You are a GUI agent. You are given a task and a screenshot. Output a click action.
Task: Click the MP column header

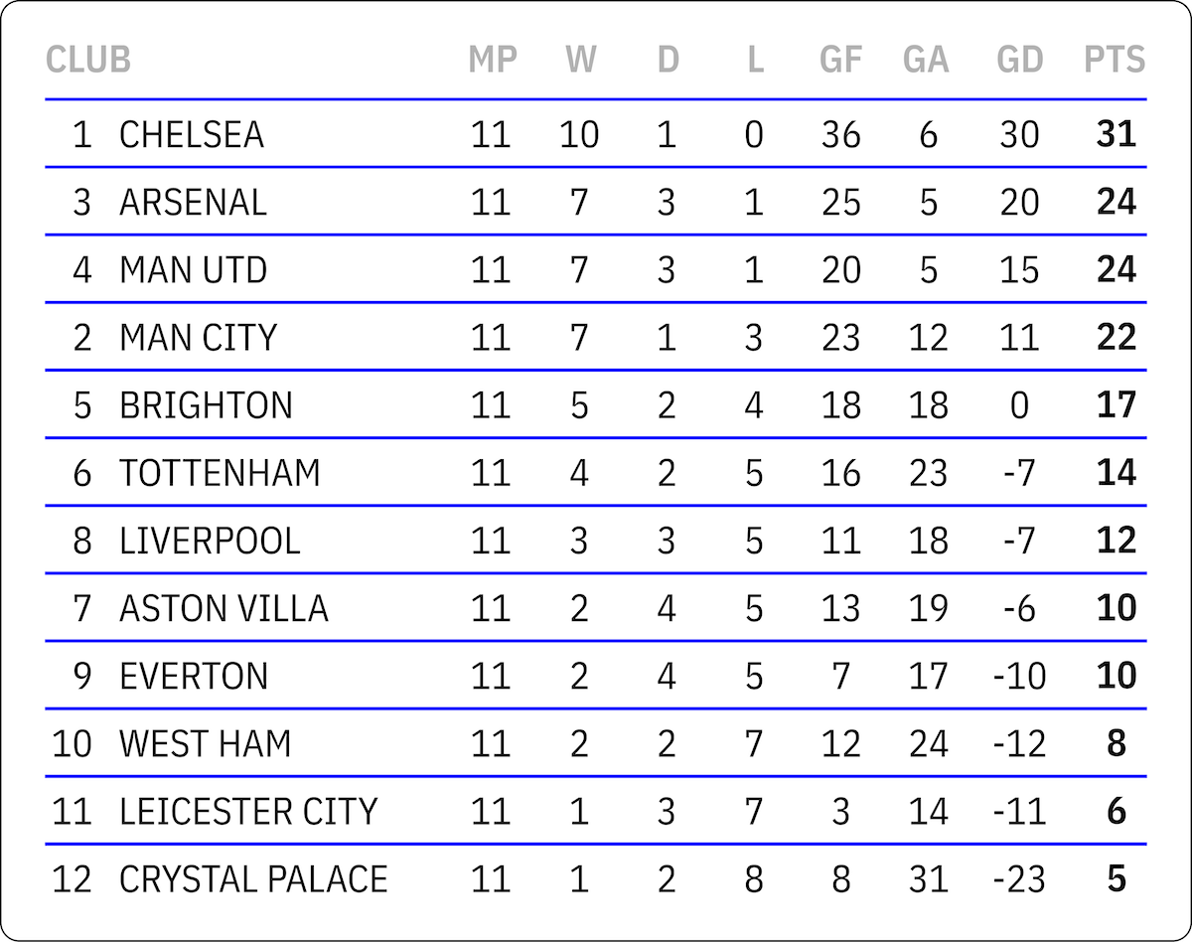point(493,60)
